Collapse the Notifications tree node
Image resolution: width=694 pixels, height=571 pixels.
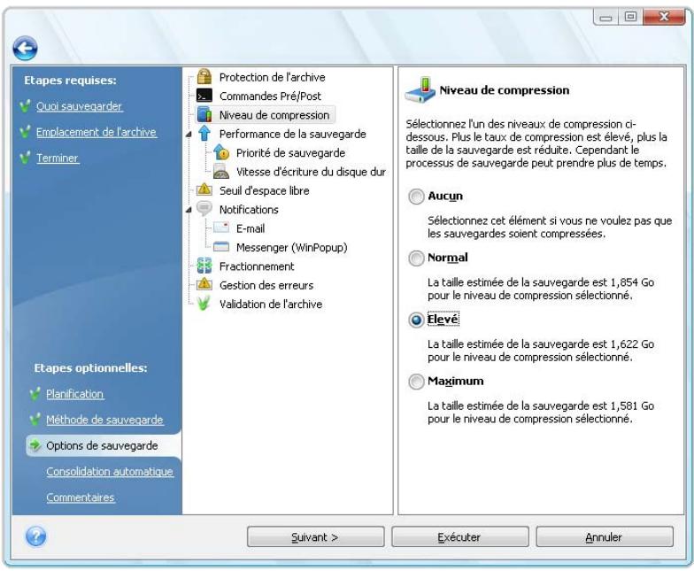pyautogui.click(x=189, y=209)
